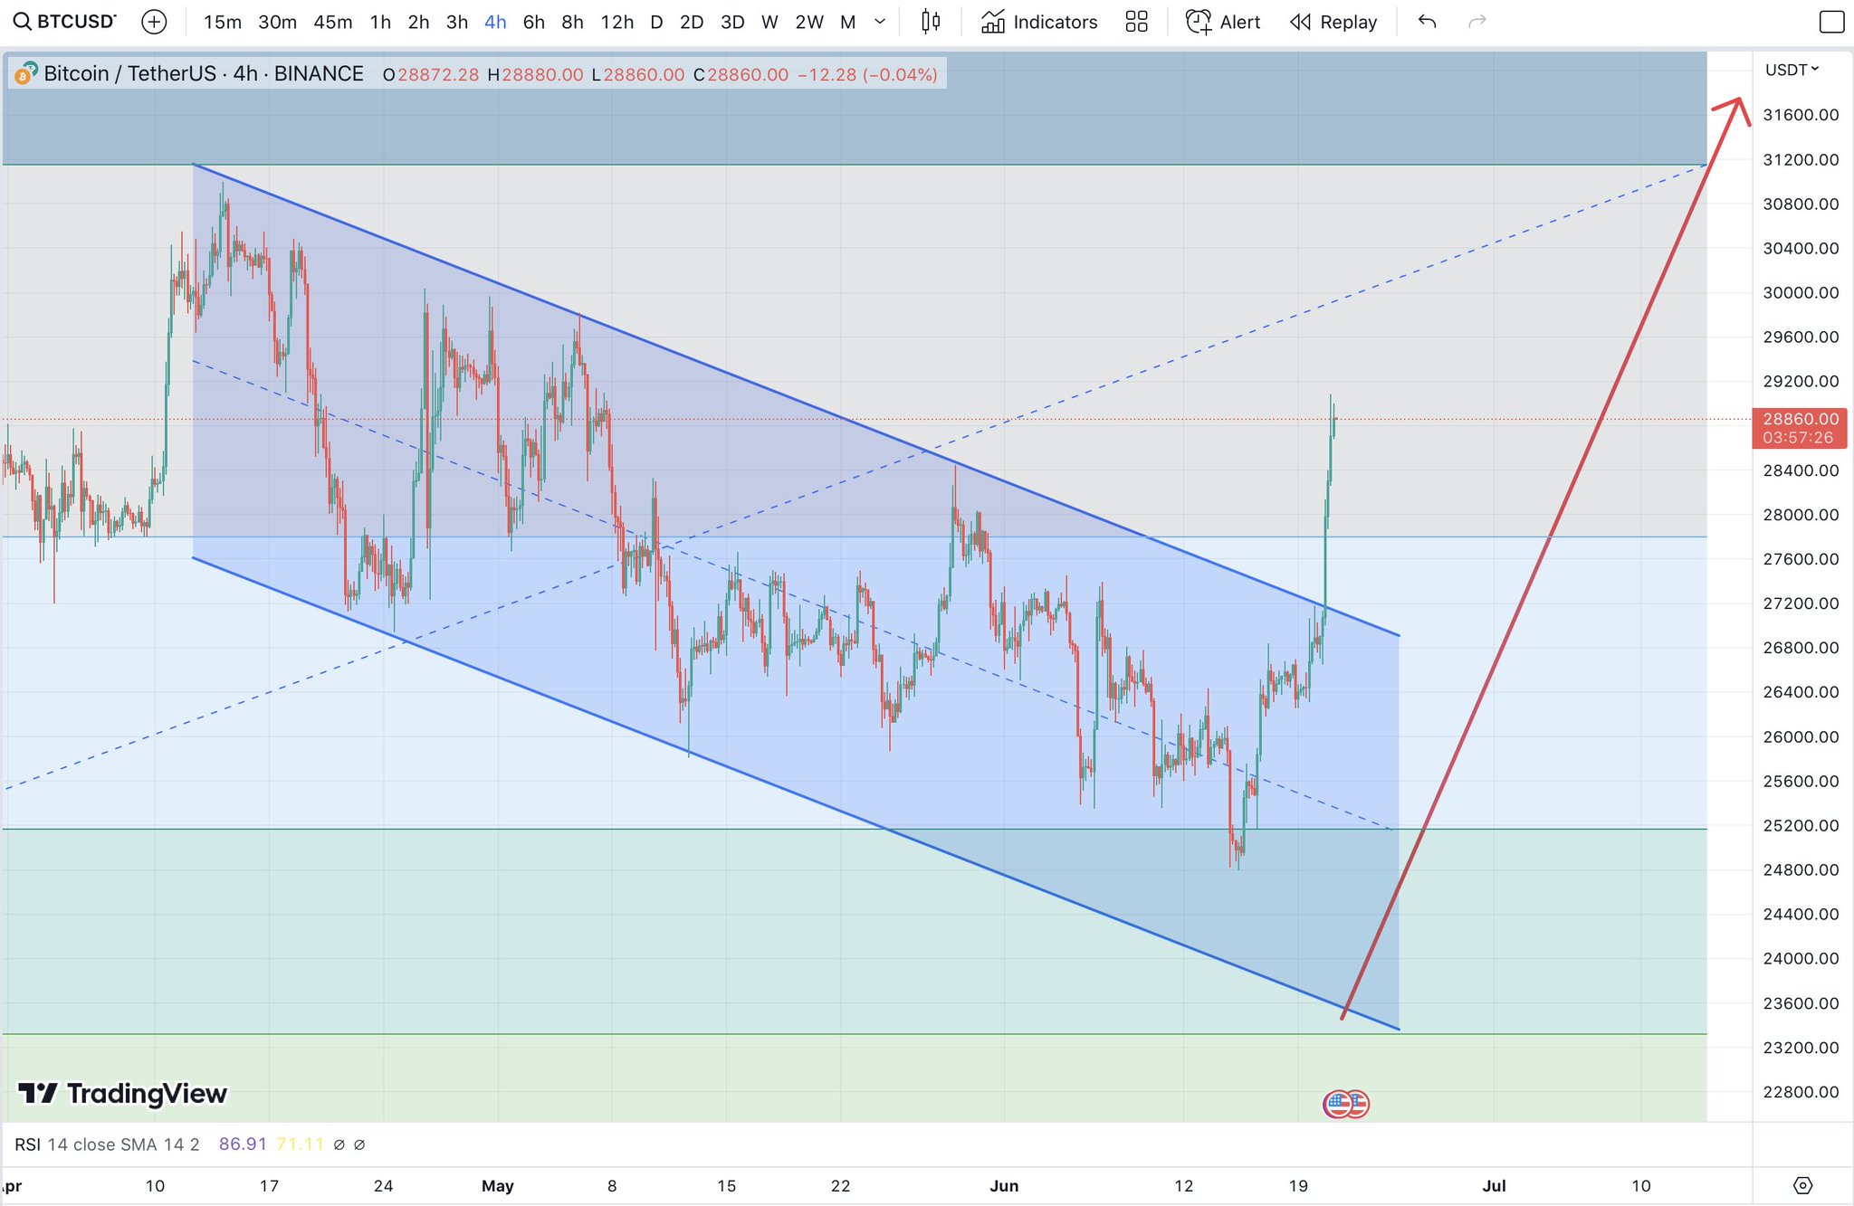Undo the last chart action
Image resolution: width=1854 pixels, height=1206 pixels.
click(1428, 22)
